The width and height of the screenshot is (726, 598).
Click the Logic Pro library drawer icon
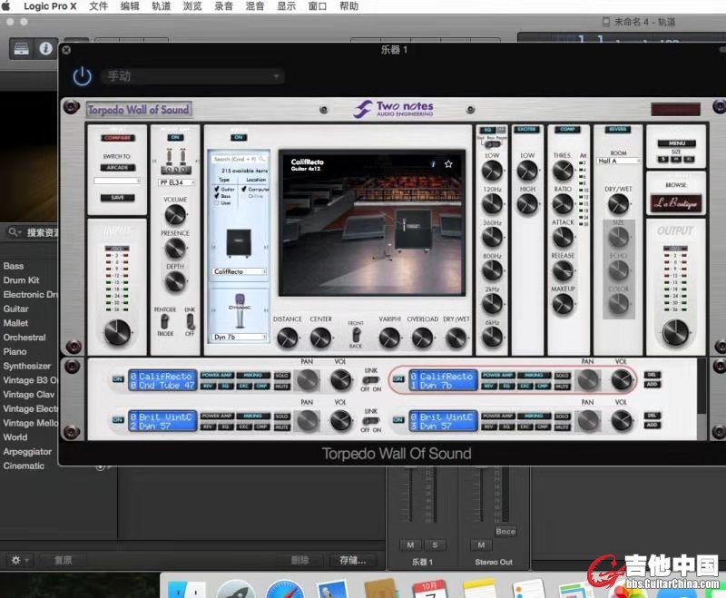pos(20,49)
